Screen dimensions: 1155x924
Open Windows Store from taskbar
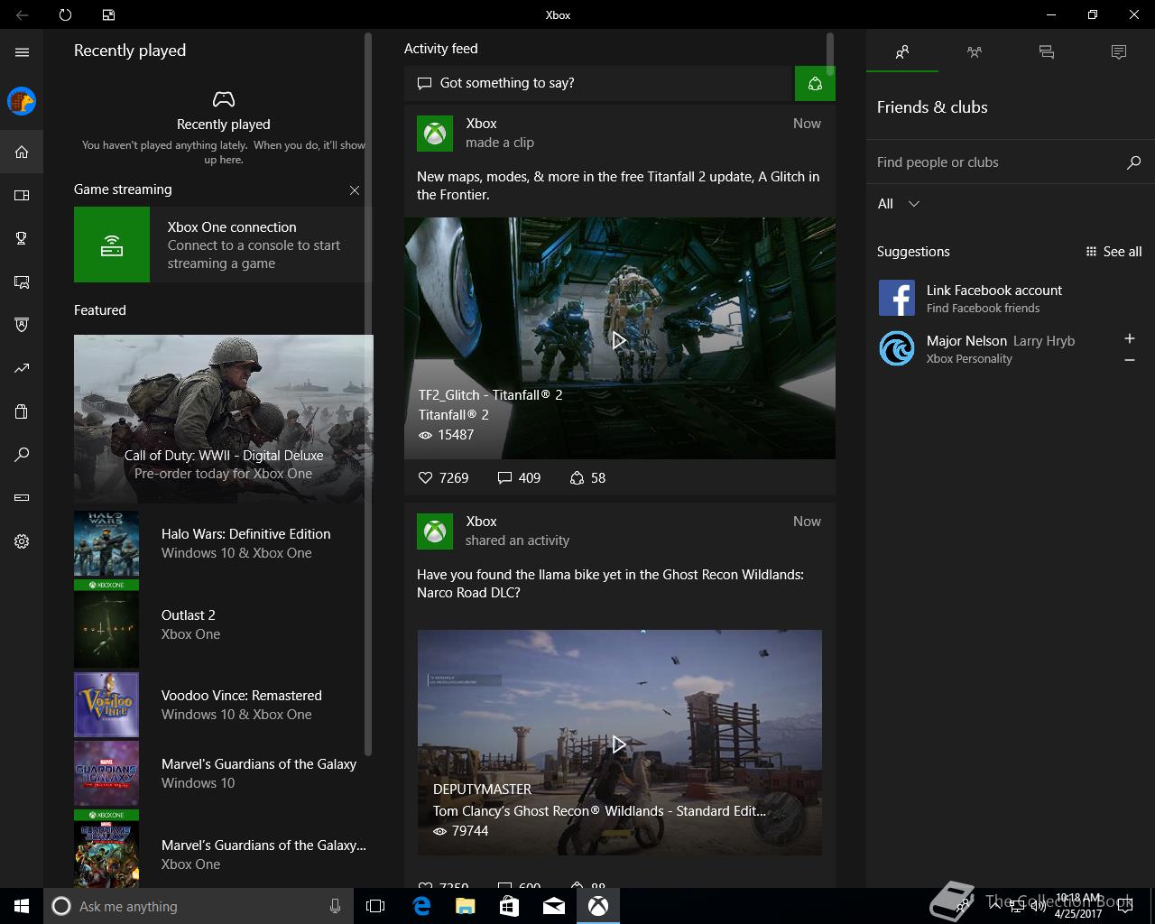(x=509, y=906)
